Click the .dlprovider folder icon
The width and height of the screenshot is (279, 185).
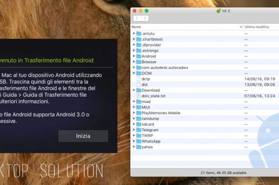[139, 45]
